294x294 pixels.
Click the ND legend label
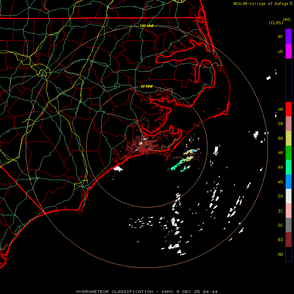(281, 254)
